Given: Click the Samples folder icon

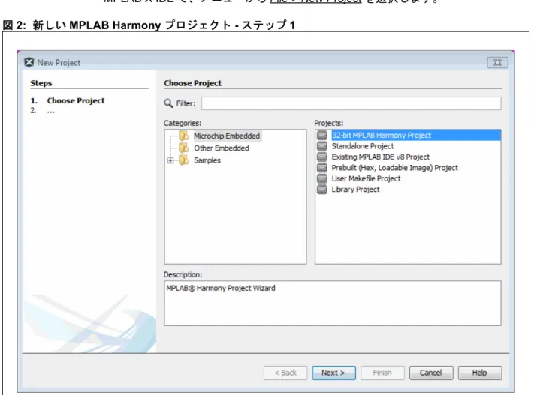Looking at the screenshot, I should coord(183,160).
